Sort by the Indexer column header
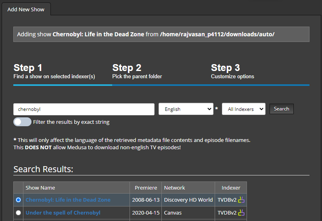 tap(231, 188)
